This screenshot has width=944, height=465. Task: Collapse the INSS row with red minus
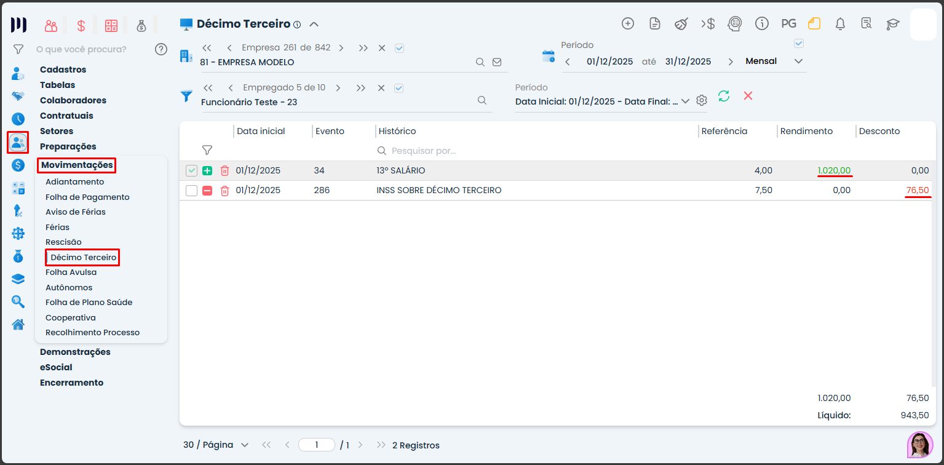(x=207, y=191)
